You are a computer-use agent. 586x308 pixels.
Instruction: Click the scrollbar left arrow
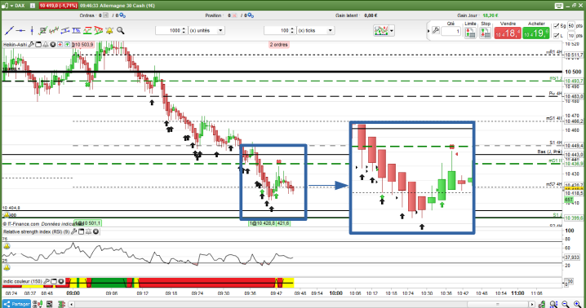tap(72, 304)
